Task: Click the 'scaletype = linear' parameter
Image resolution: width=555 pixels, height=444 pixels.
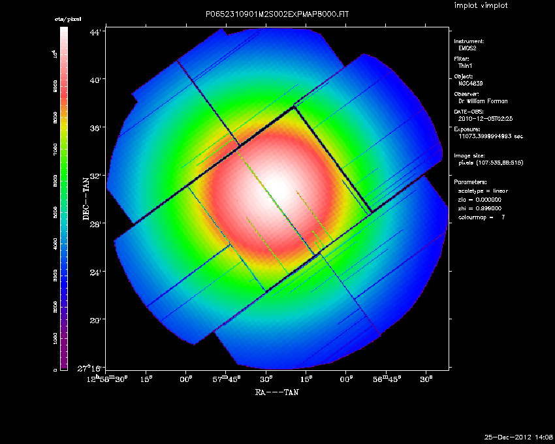Action: 484,191
